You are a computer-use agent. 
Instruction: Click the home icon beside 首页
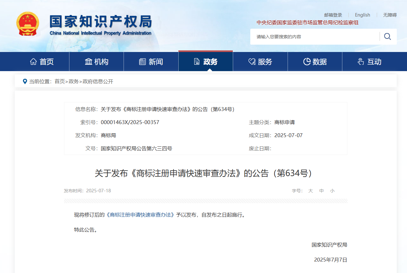(33, 62)
